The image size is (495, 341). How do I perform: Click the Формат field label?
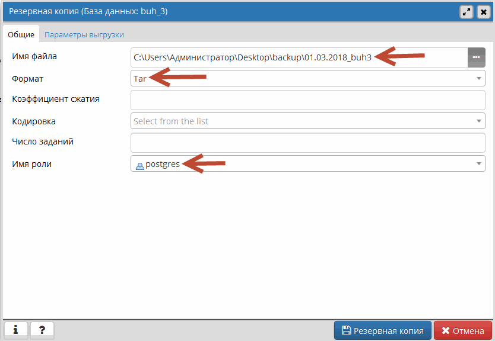tap(27, 78)
